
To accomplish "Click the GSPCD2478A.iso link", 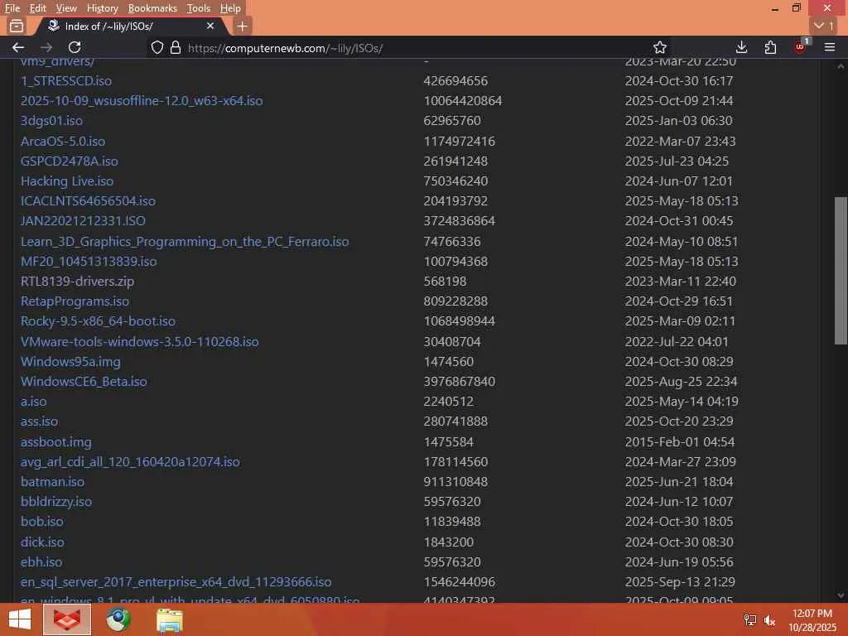I will 70,161.
